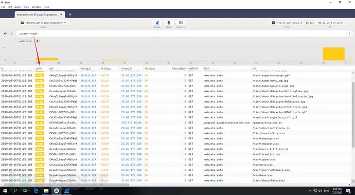This screenshot has width=355, height=195.
Task: Open the Columns chooser icon
Action: (x=181, y=23)
